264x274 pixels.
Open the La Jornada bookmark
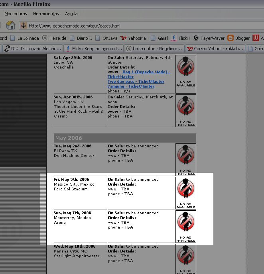coord(25,38)
